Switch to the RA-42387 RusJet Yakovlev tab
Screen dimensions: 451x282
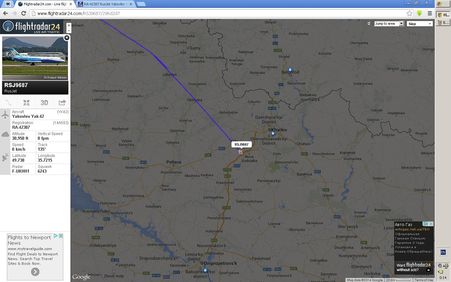point(105,4)
